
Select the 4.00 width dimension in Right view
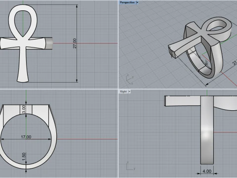[207, 171]
